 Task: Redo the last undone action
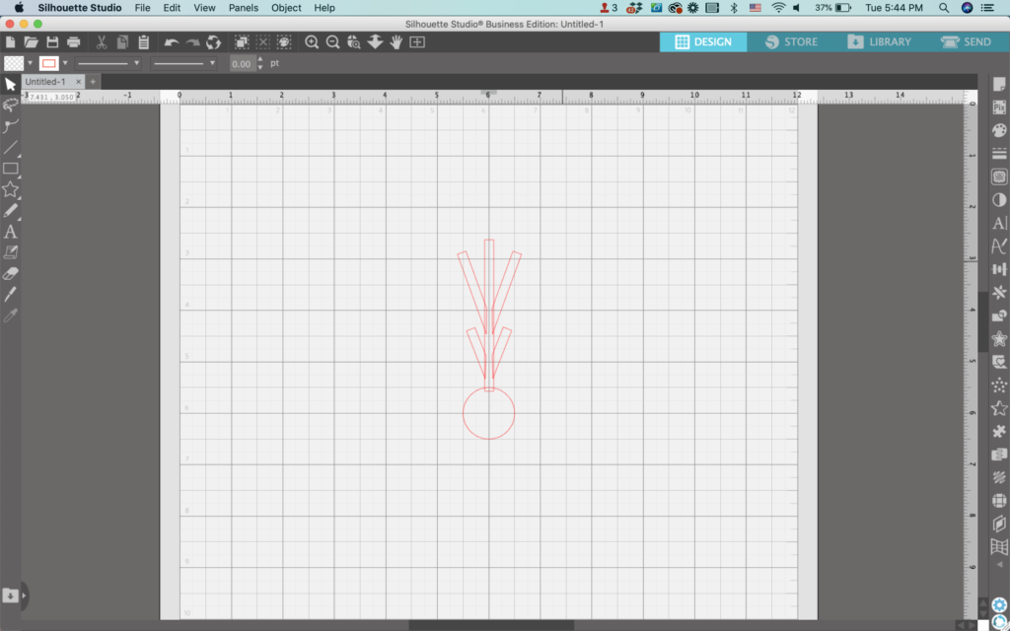(x=192, y=42)
